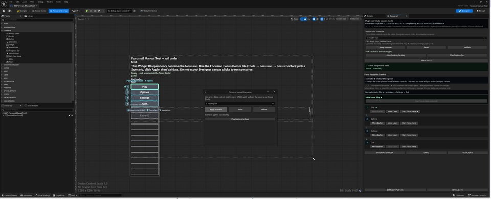Click Move Earlier for Settings row
This screenshot has width=491, height=199.
(x=377, y=135)
